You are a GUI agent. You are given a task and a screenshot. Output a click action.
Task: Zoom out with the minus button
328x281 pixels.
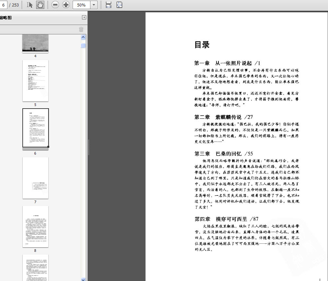(x=55, y=5)
